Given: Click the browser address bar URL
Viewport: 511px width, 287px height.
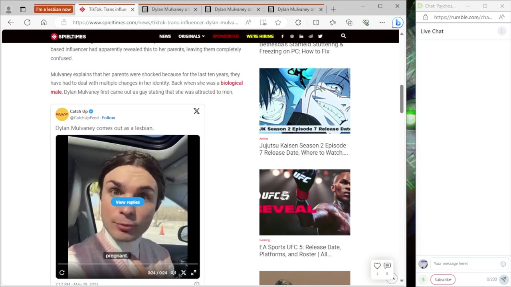Looking at the screenshot, I should click(156, 23).
